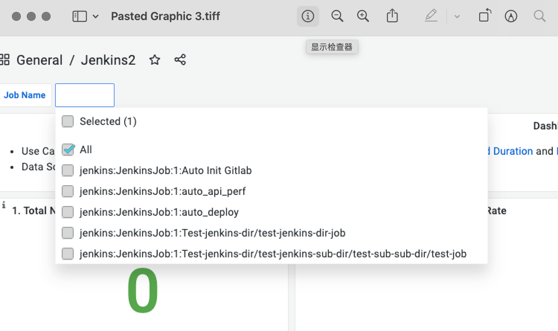Viewport: 558px width, 331px height.
Task: Open sidebar view options chevron
Action: click(x=96, y=16)
